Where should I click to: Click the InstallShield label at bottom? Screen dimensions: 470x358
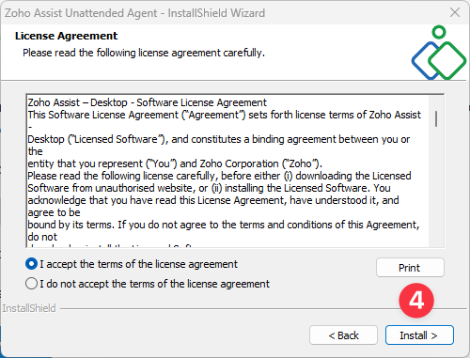pos(29,308)
